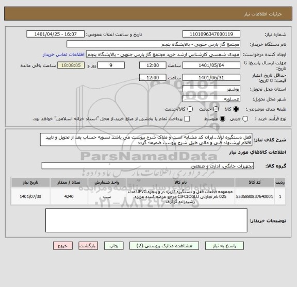This screenshot has height=287, width=297.
Task: Click the province field بوشهر
Action: (211, 89)
